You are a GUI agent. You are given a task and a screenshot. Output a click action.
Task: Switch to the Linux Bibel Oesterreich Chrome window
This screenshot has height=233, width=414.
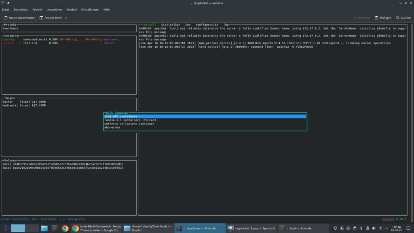pyautogui.click(x=97, y=228)
